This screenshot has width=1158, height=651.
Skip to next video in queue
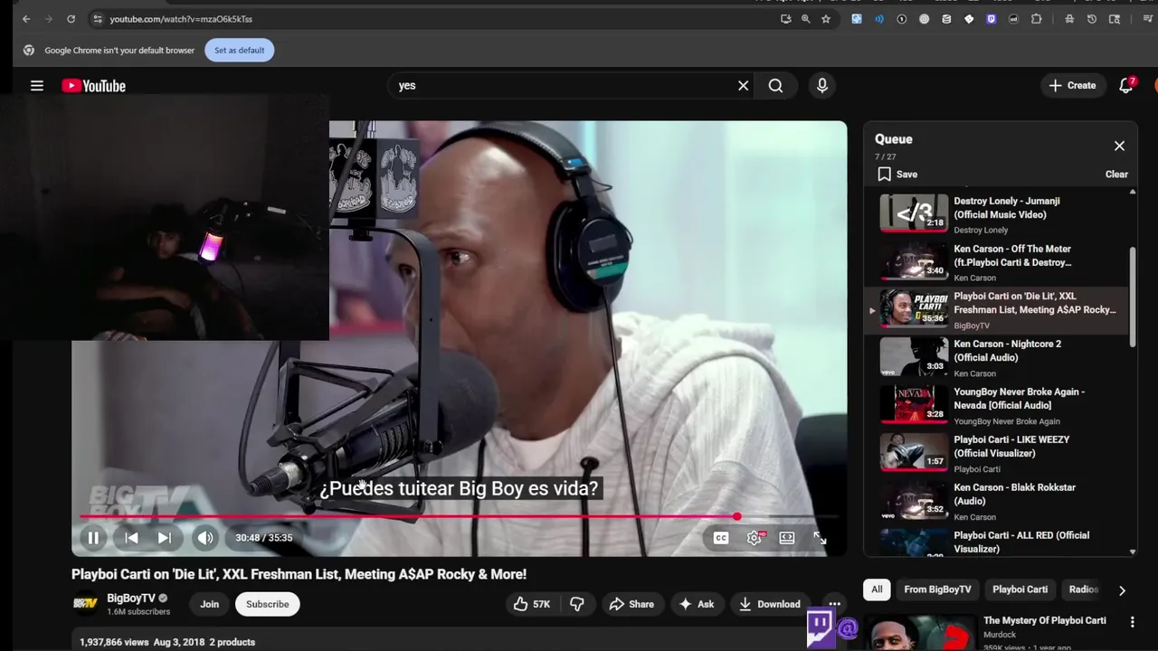pyautogui.click(x=164, y=537)
